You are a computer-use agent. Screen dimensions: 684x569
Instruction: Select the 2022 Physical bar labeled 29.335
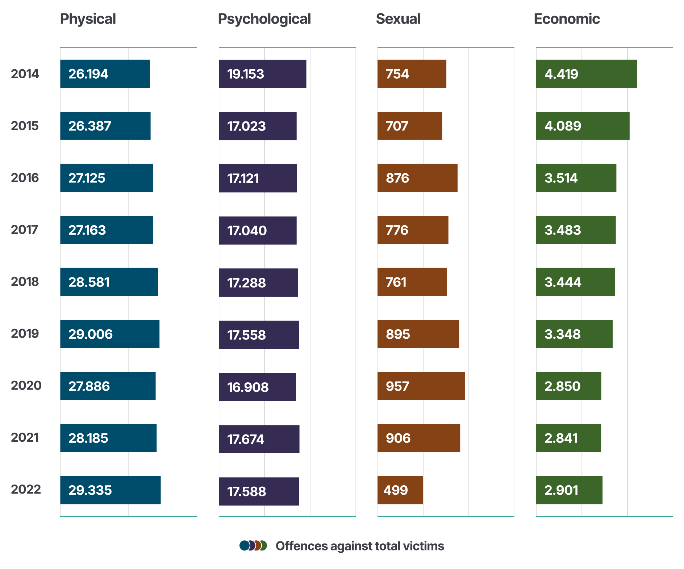coord(110,490)
